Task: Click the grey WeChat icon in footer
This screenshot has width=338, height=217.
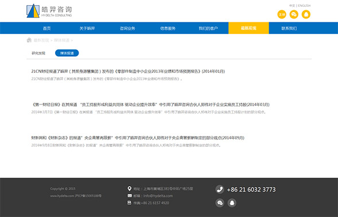Action: (220, 203)
